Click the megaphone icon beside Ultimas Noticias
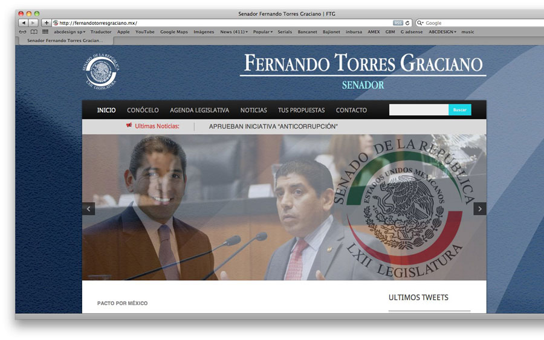This screenshot has height=340, width=544. click(x=129, y=126)
